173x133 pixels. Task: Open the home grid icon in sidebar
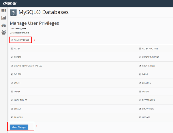click(4, 11)
